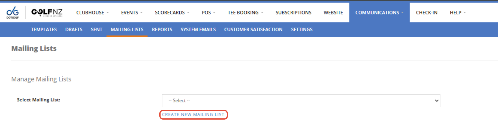Expand the Select Mailing List dropdown
This screenshot has width=498, height=138.
click(301, 101)
